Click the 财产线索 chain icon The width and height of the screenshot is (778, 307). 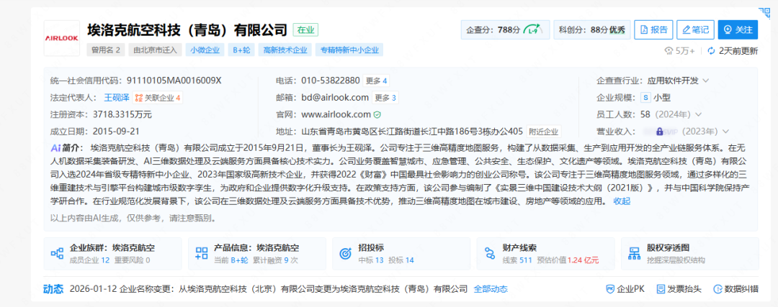(x=490, y=254)
